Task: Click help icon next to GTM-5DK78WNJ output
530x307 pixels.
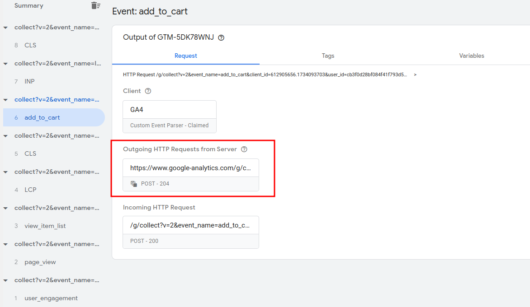Action: (x=221, y=38)
